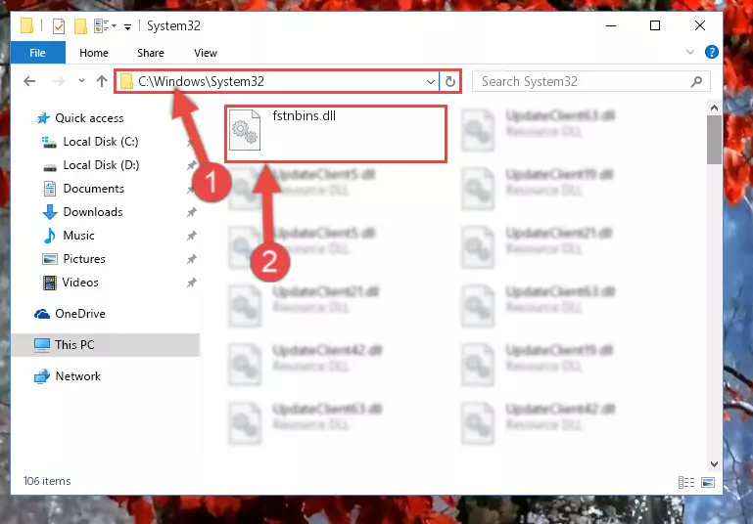Unpin Music via its pin icon
753x524 pixels.
point(192,236)
